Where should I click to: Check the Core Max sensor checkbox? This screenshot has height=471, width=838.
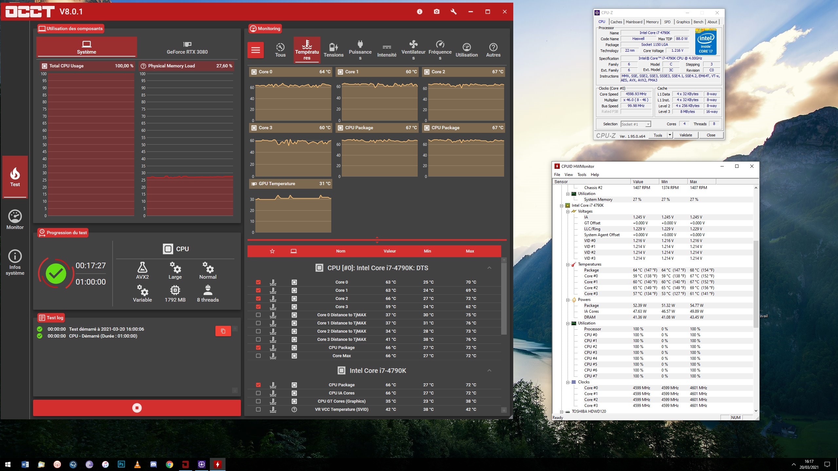258,356
